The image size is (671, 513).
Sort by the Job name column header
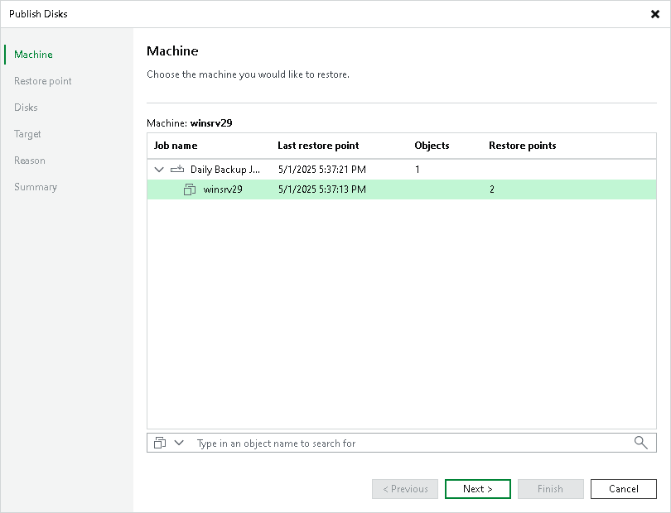(x=176, y=146)
